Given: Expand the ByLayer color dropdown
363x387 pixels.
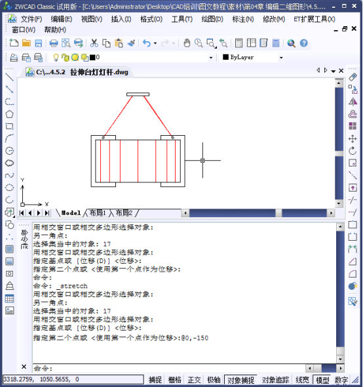Looking at the screenshot, I should 281,58.
